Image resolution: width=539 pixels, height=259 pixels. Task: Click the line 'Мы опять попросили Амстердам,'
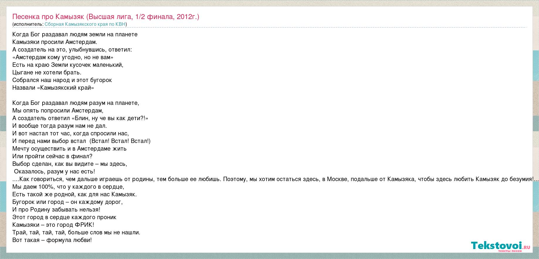tap(58, 111)
